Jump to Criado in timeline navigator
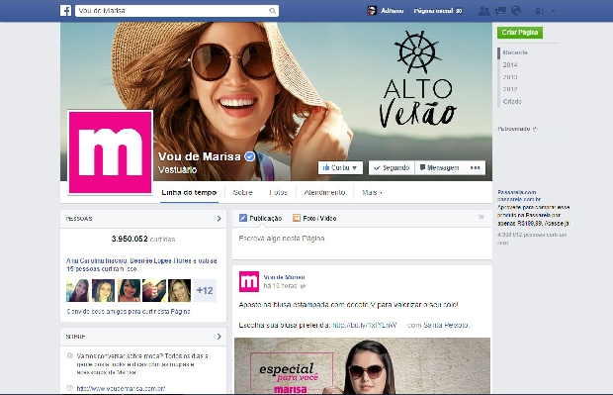Image resolution: width=613 pixels, height=395 pixels. tap(512, 101)
